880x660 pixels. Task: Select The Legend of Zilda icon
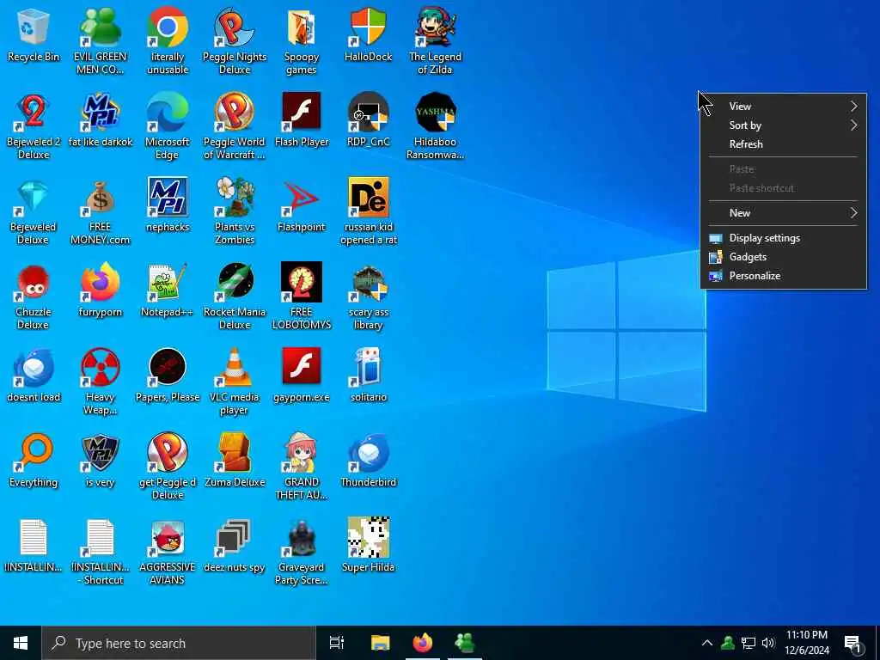[435, 27]
